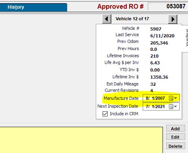Click the Next Inspection Date label

click(118, 106)
